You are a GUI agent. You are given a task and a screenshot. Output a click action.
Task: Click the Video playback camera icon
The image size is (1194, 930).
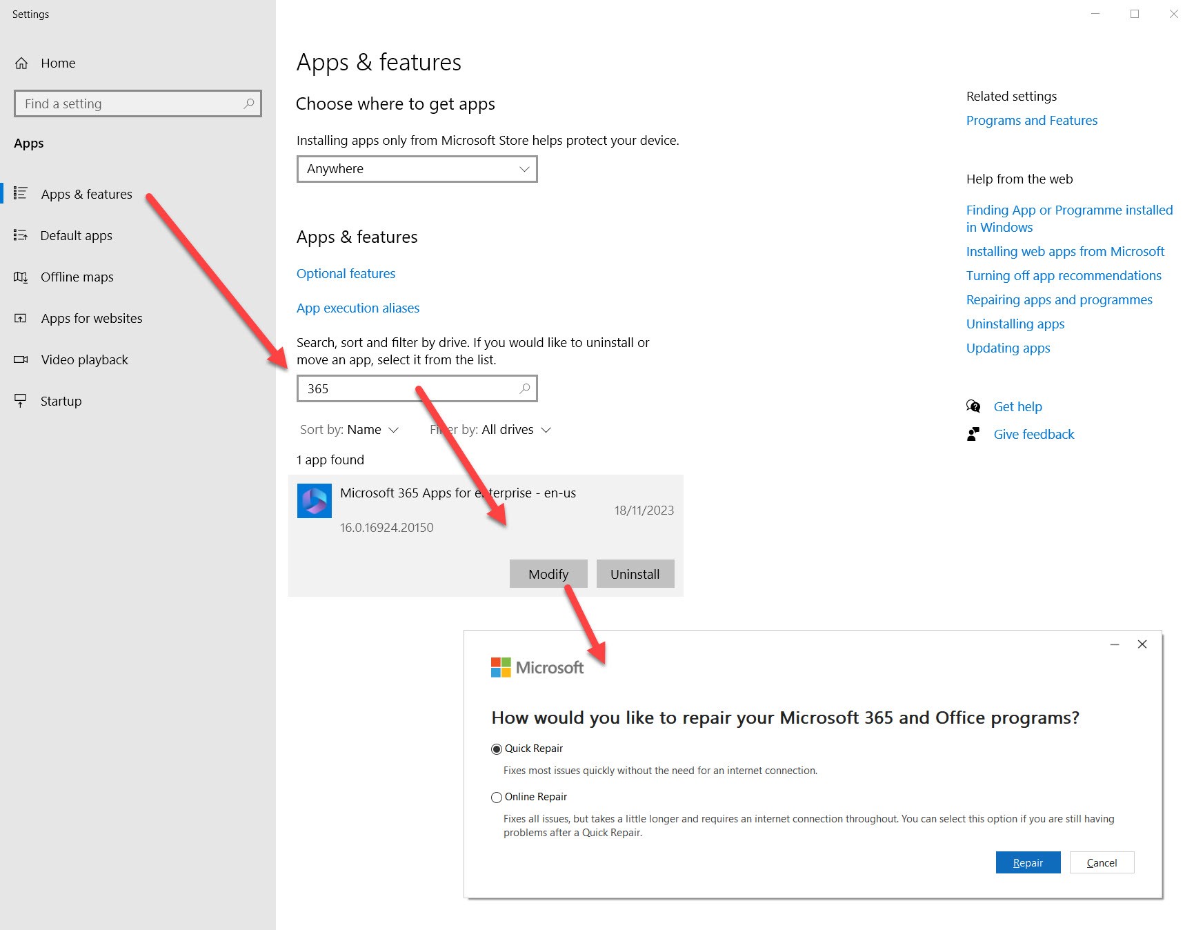21,359
